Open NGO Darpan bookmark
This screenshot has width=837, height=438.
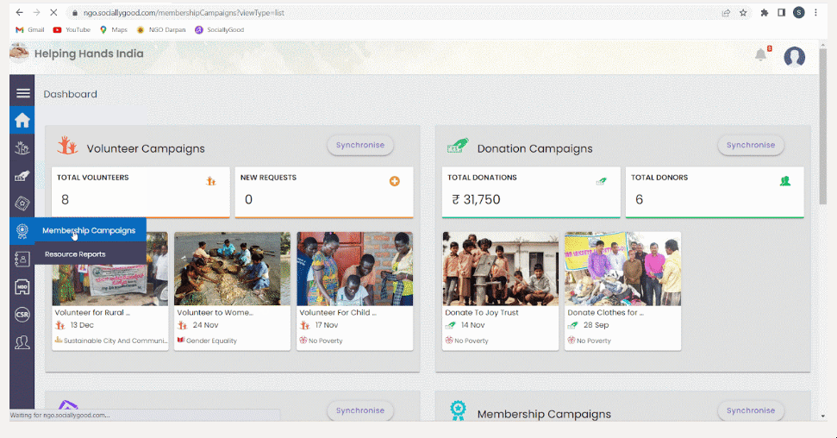161,30
